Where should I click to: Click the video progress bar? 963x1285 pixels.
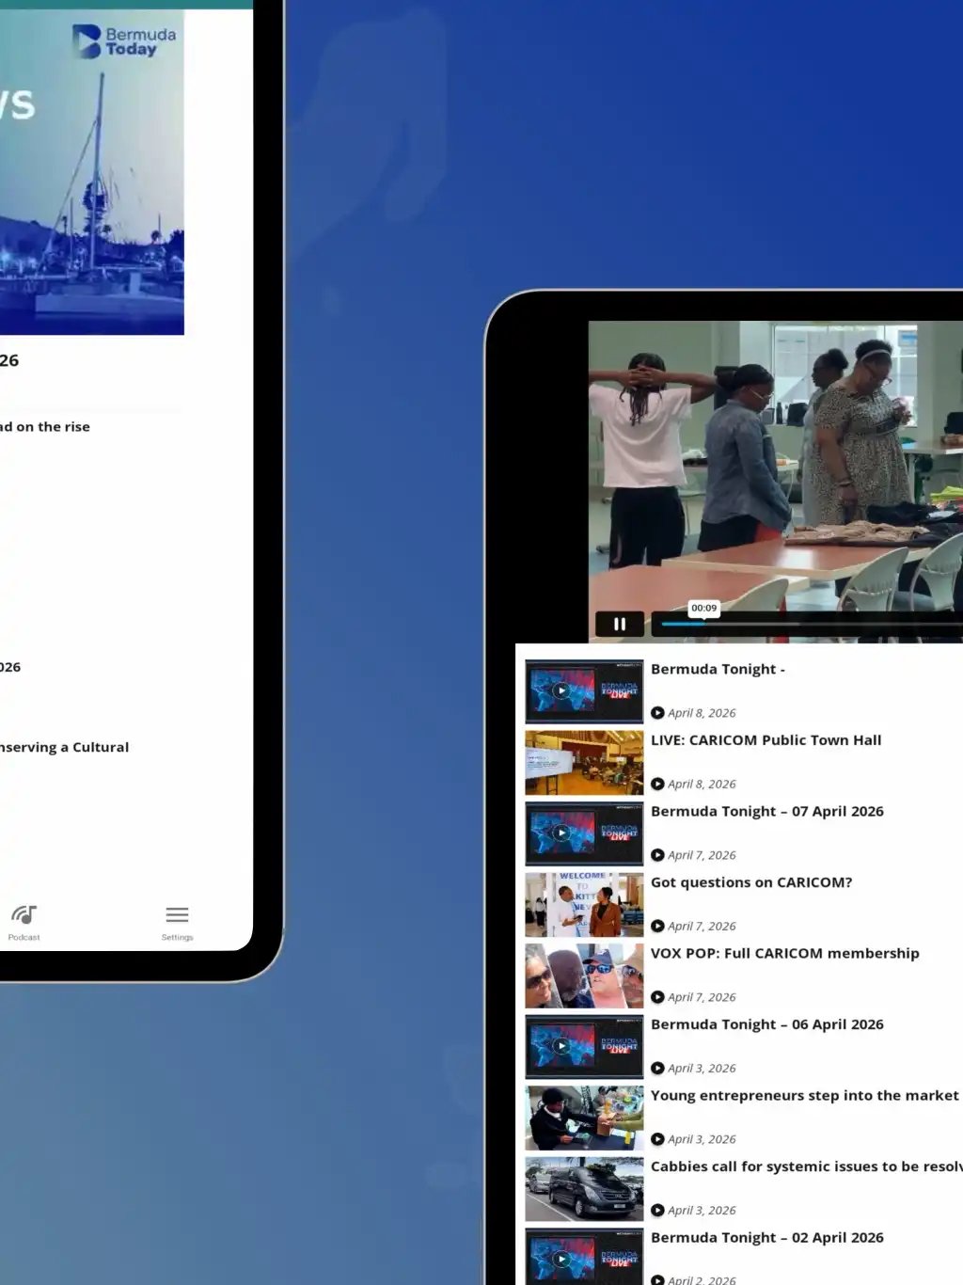812,624
